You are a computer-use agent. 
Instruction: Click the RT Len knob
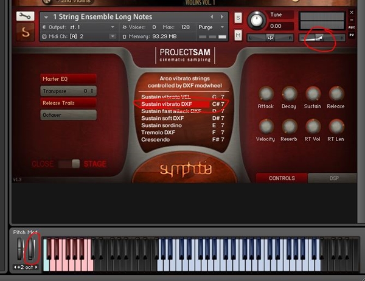[336, 127]
